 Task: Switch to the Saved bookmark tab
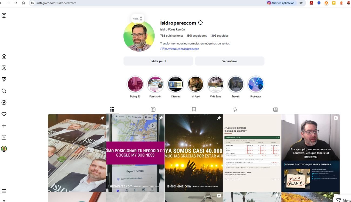(x=194, y=109)
